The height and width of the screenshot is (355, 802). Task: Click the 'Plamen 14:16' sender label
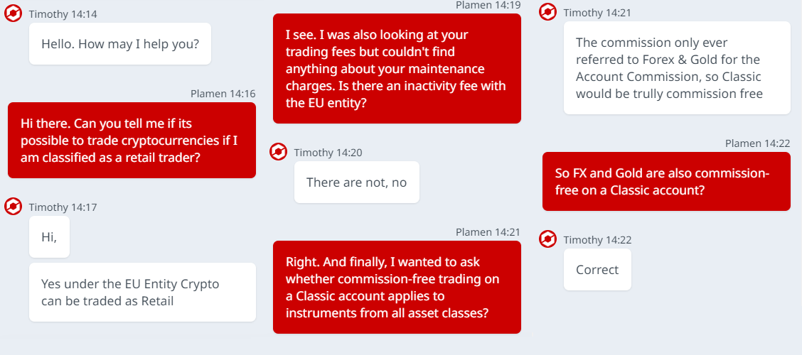[x=223, y=94]
